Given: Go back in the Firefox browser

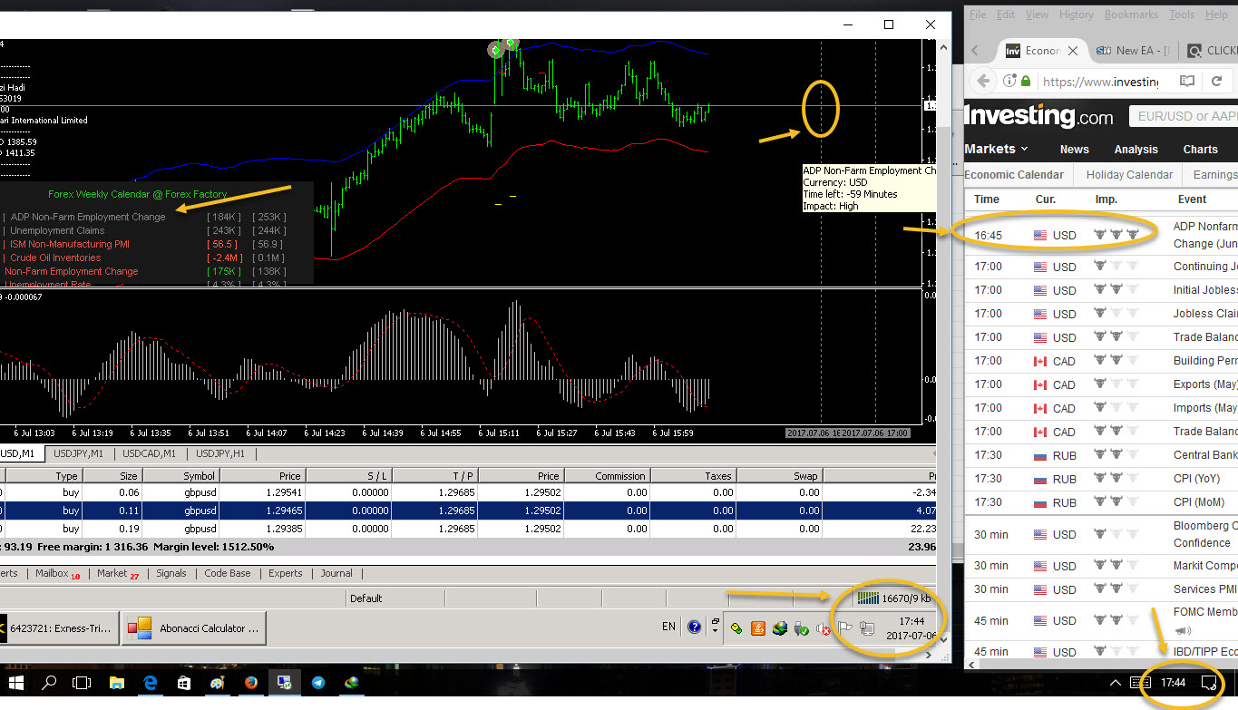Looking at the screenshot, I should 983,81.
